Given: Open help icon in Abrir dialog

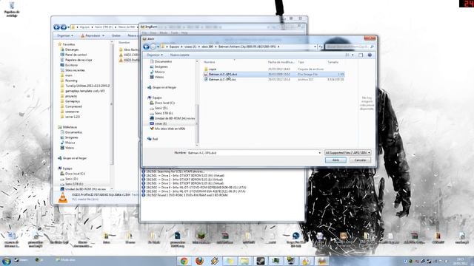Looking at the screenshot, I should click(x=370, y=55).
